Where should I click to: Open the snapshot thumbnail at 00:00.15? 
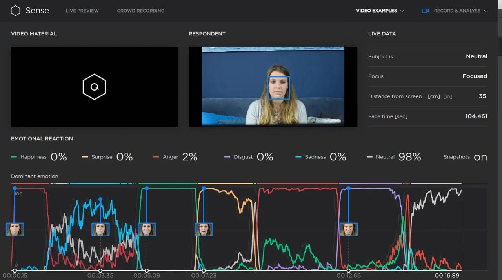tap(15, 229)
